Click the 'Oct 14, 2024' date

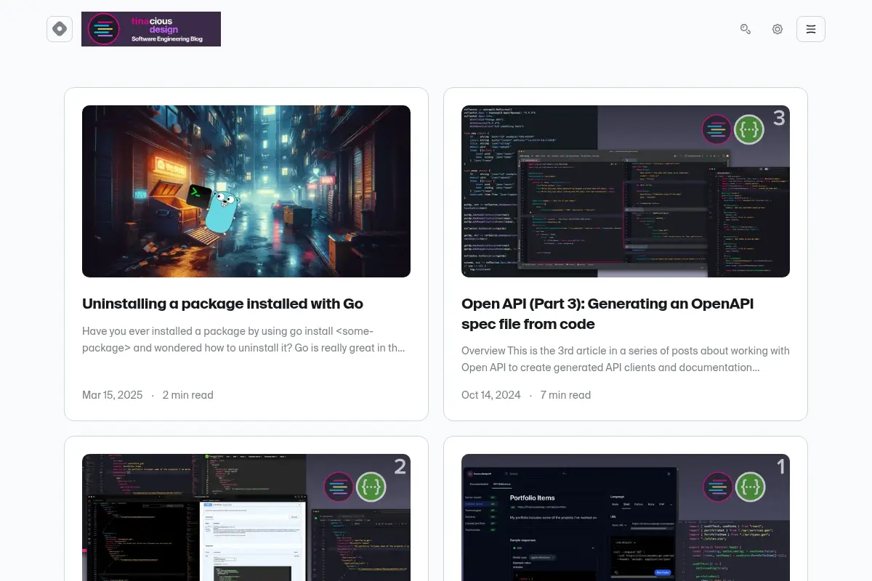pos(491,395)
